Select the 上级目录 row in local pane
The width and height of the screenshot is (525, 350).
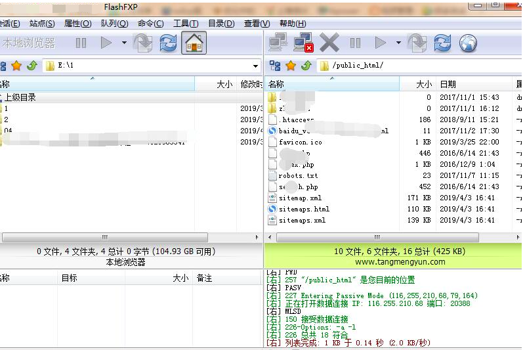tap(131, 97)
